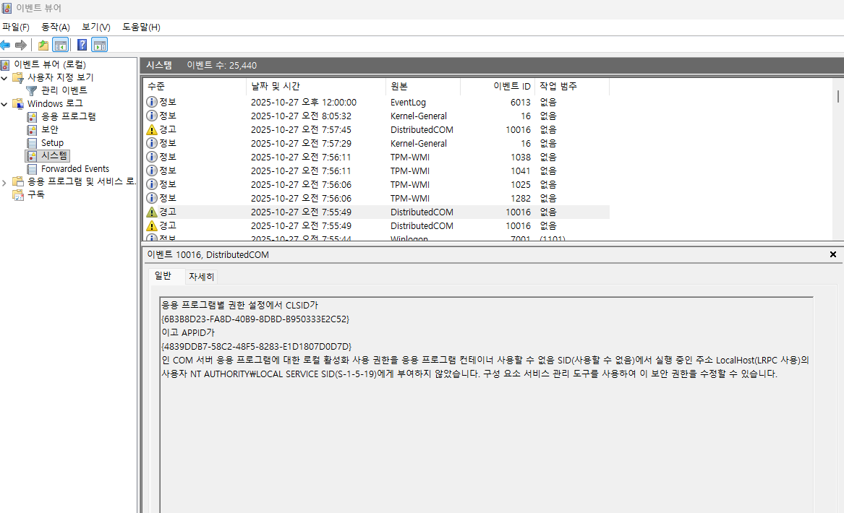Screen dimensions: 844x513
Task: Click the Up one level folder icon
Action: tap(43, 46)
